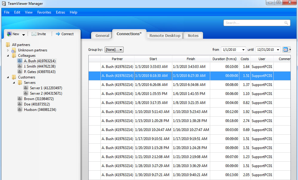Click the Doe computer icon
This screenshot has width=298, height=180.
click(20, 104)
